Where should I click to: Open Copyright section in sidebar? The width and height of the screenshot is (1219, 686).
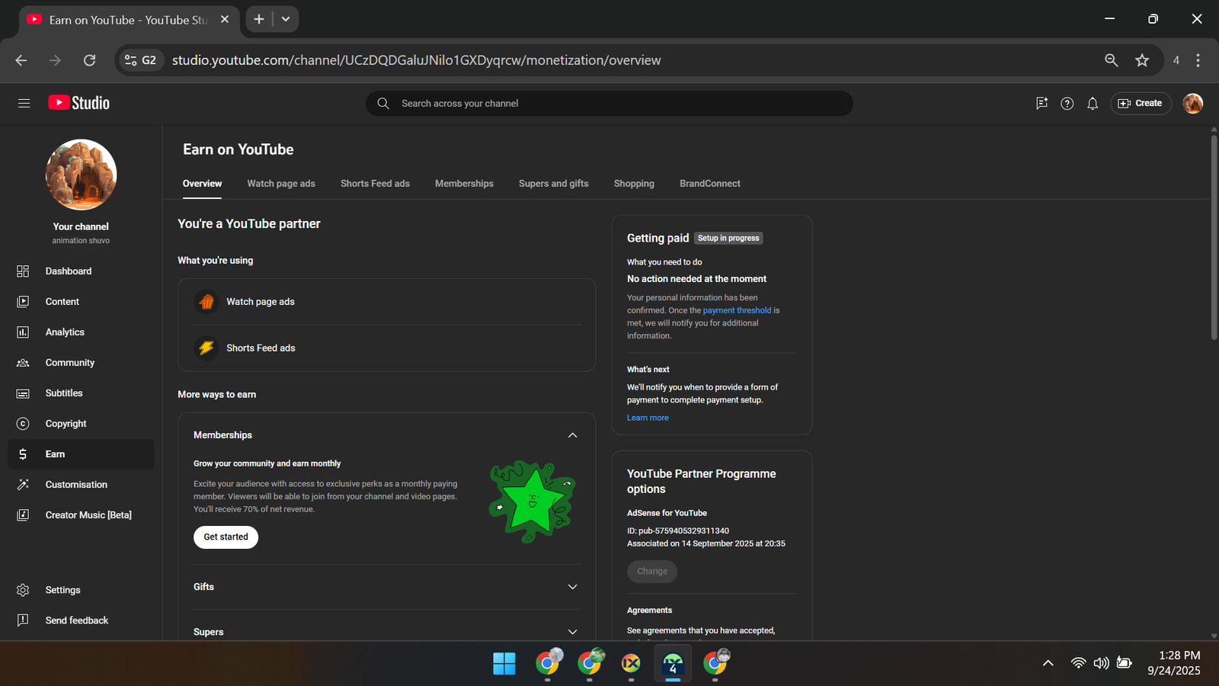(x=66, y=424)
